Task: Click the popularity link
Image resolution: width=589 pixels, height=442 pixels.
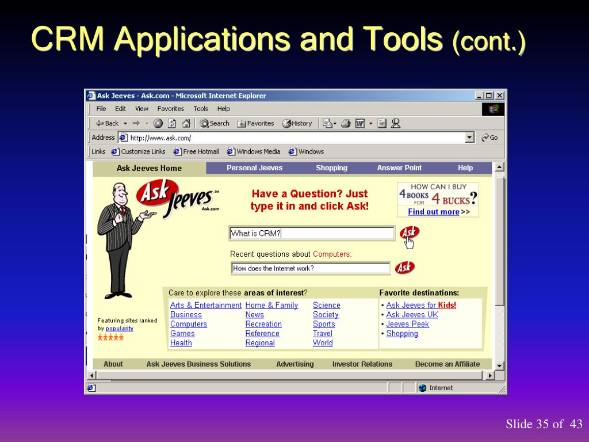Action: [120, 328]
